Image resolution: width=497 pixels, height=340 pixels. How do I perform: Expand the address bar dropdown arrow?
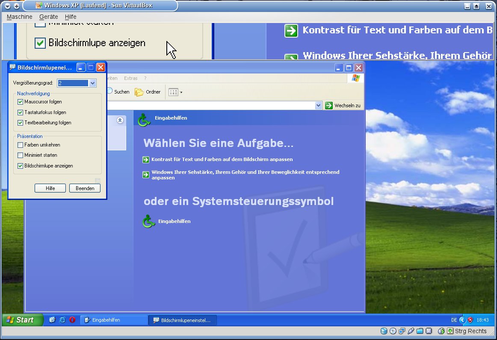point(319,106)
